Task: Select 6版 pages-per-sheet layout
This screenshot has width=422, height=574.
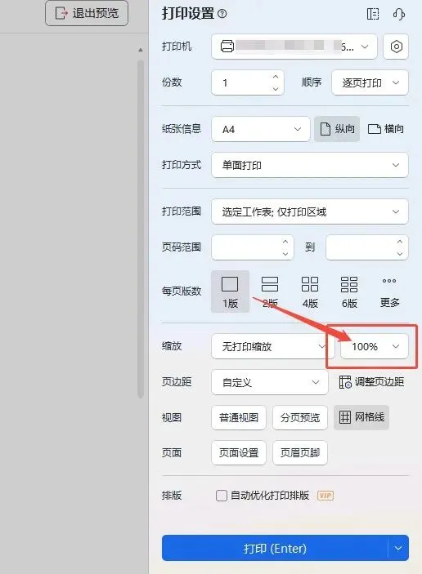Action: pos(349,291)
